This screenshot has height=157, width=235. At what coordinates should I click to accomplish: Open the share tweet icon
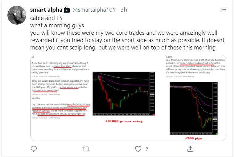tap(191, 149)
